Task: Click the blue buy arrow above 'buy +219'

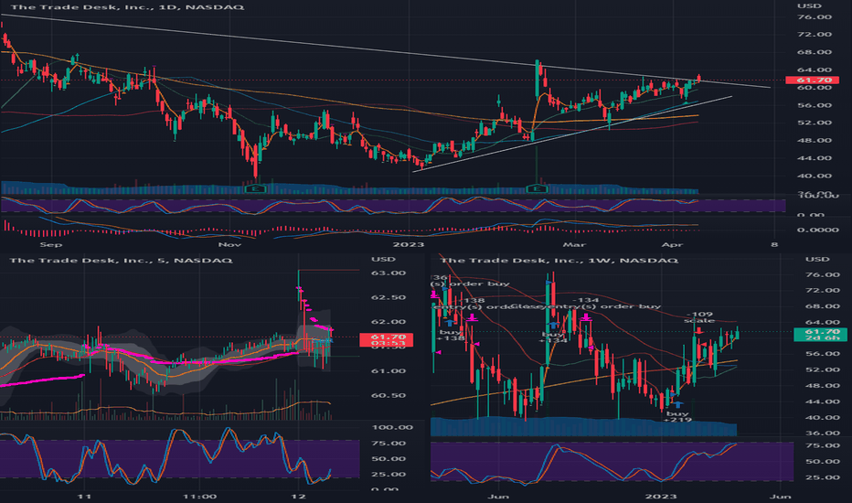Action: click(677, 404)
